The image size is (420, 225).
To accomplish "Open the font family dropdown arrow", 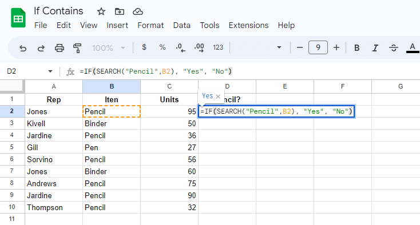I will coord(279,47).
